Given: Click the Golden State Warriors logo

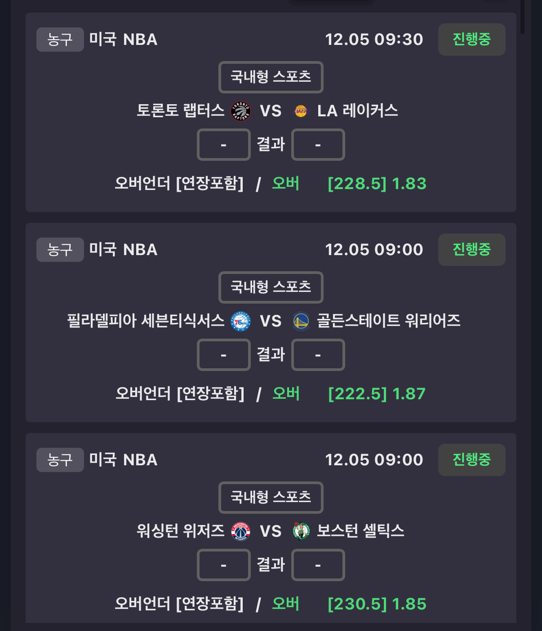Looking at the screenshot, I should click(301, 321).
